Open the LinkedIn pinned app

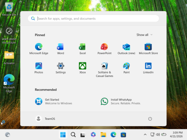pyautogui.click(x=148, y=68)
